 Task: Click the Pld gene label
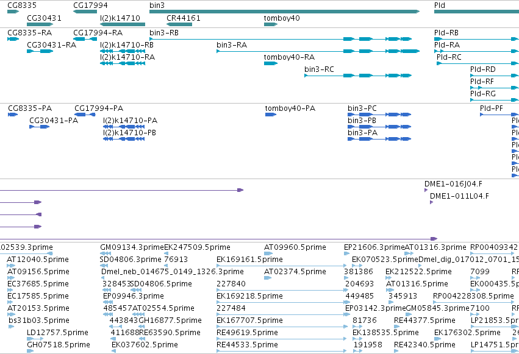tap(440, 5)
